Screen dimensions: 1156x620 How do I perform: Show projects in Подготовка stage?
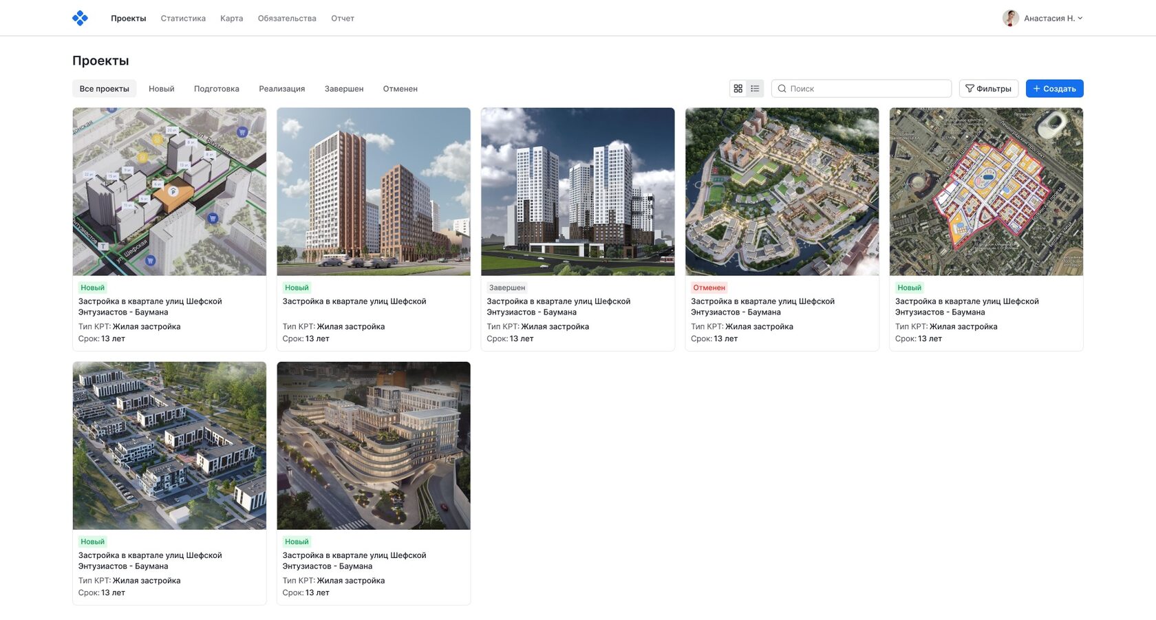(217, 89)
